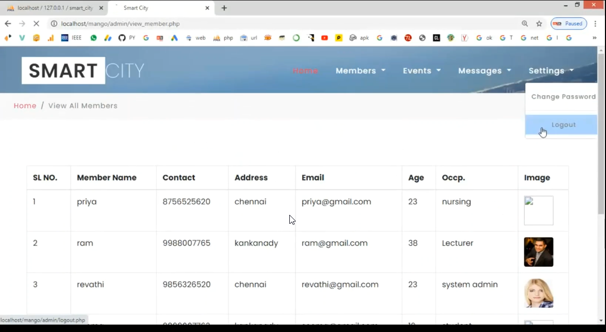606x332 pixels.
Task: Open the yellow P bookmark icon
Action: coord(339,38)
